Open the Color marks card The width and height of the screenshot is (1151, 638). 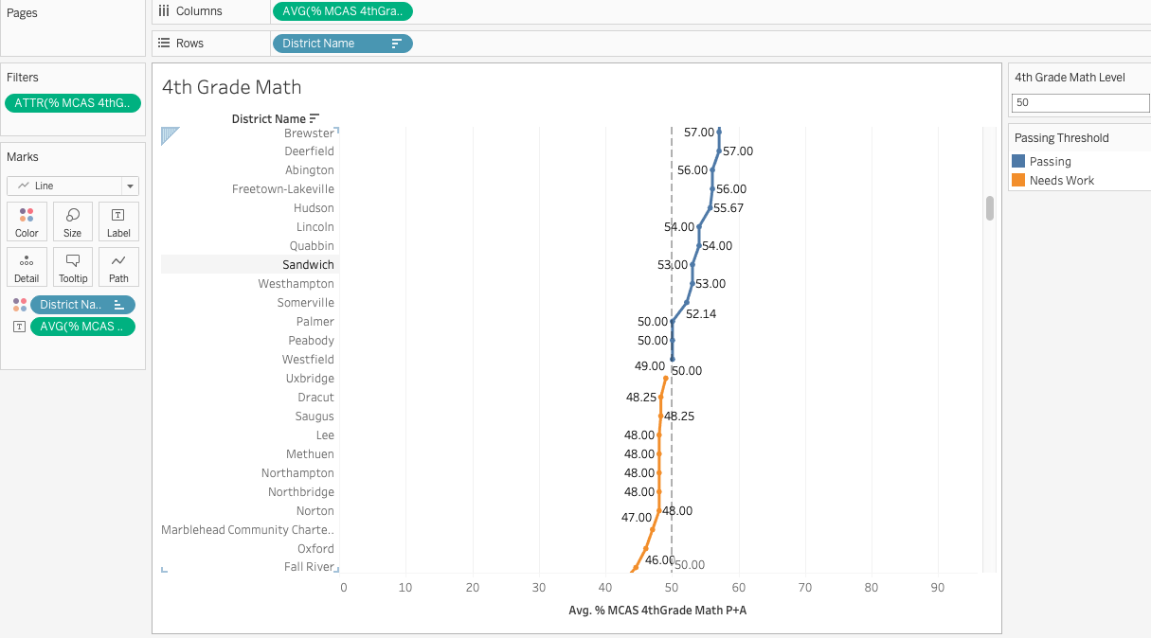coord(27,222)
